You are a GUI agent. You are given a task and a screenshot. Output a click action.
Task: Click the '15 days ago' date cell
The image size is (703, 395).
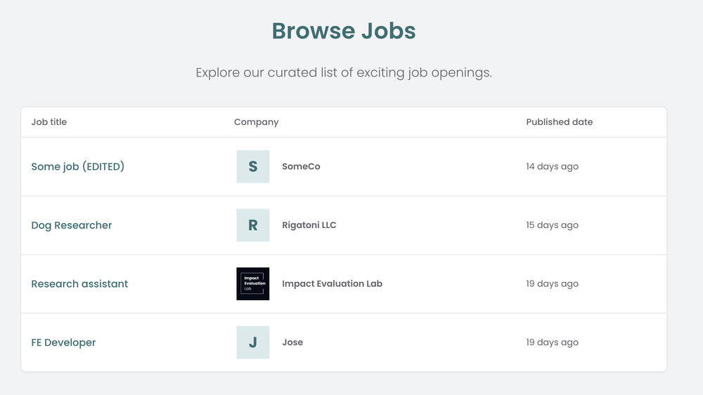coord(552,225)
